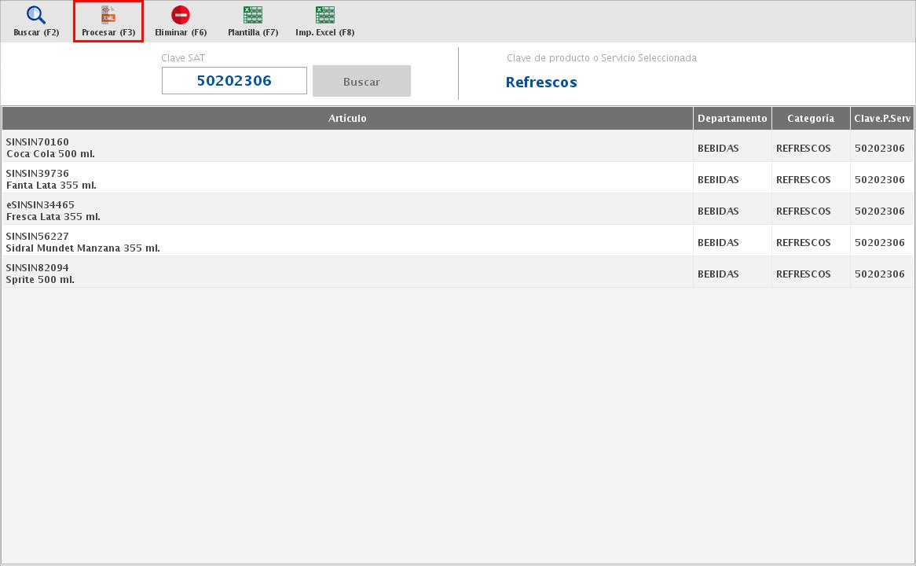
Task: Open Plantilla (F7) Excel template icon
Action: [x=253, y=16]
